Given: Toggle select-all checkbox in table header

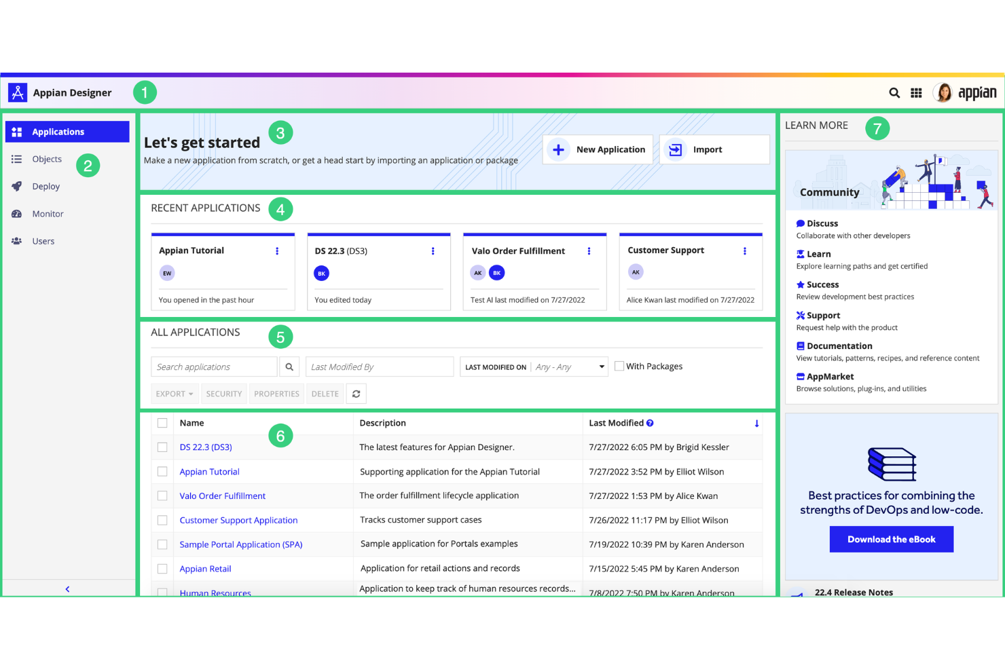Looking at the screenshot, I should [x=162, y=423].
